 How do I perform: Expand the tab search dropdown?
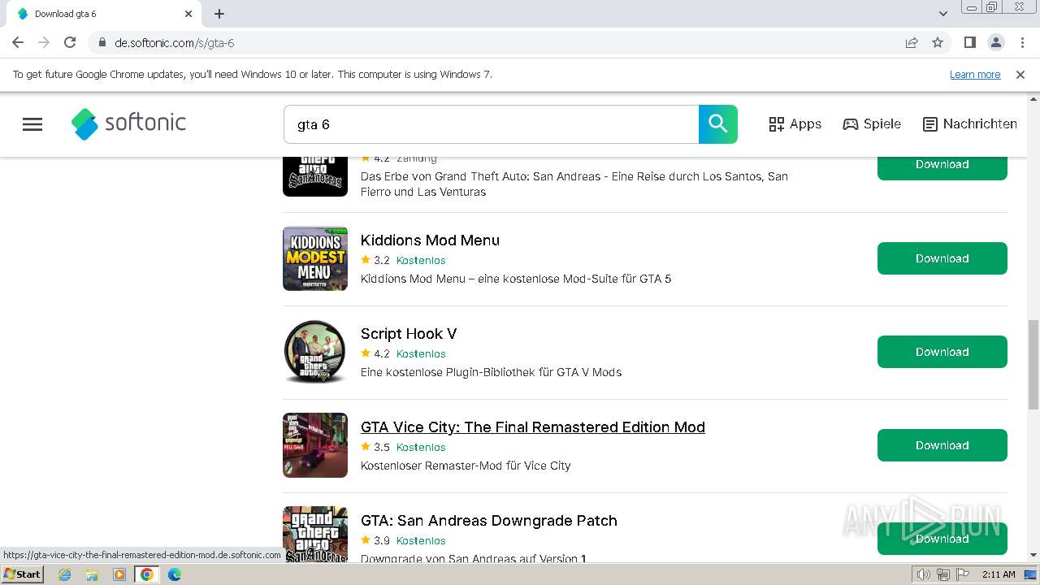point(942,14)
